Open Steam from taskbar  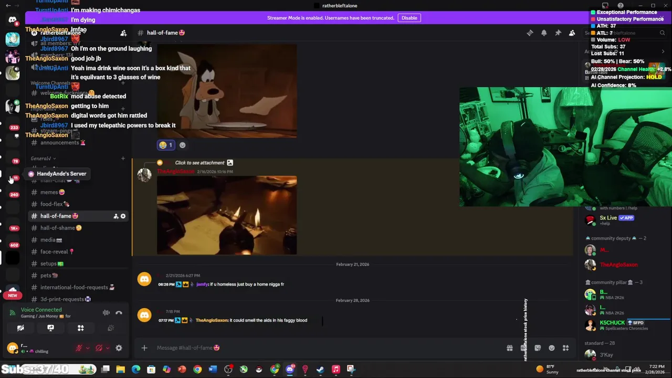pyautogui.click(x=320, y=369)
